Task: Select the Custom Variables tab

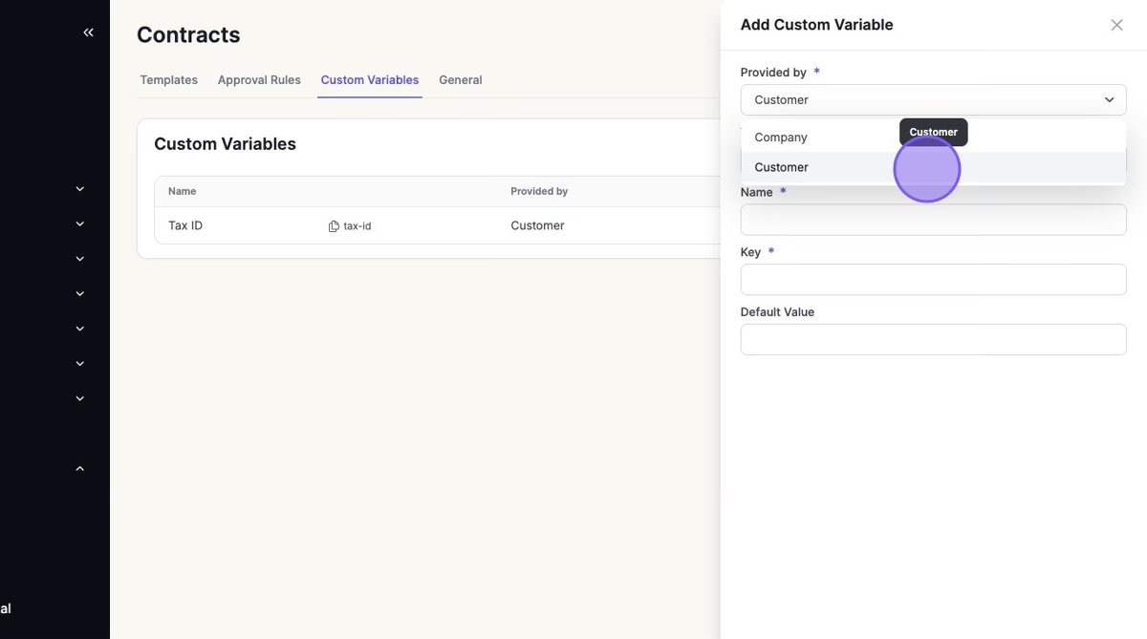Action: coord(370,80)
